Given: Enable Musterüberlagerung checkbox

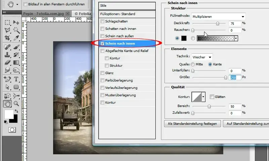Looking at the screenshot, I should [x=103, y=95].
